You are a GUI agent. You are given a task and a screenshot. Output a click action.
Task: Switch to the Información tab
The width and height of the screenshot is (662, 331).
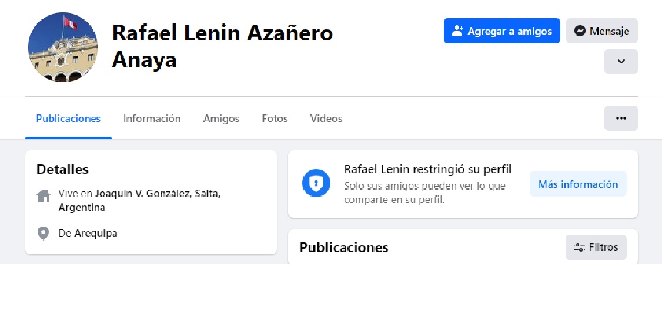pos(152,119)
